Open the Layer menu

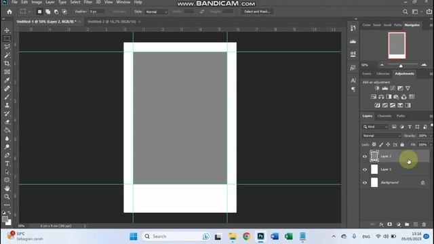(x=50, y=2)
